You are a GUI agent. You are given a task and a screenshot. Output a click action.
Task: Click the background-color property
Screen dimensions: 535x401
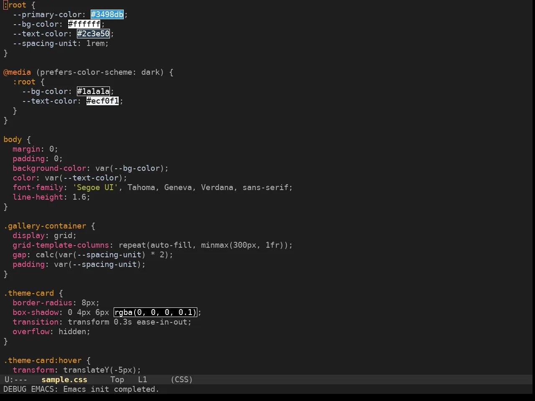(49, 168)
